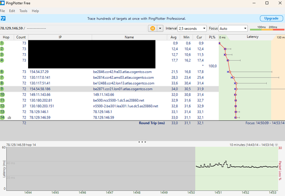Click the PingPlotter promo banner icon
Screen dimensions: 285x196
pyautogui.click(x=3, y=19)
